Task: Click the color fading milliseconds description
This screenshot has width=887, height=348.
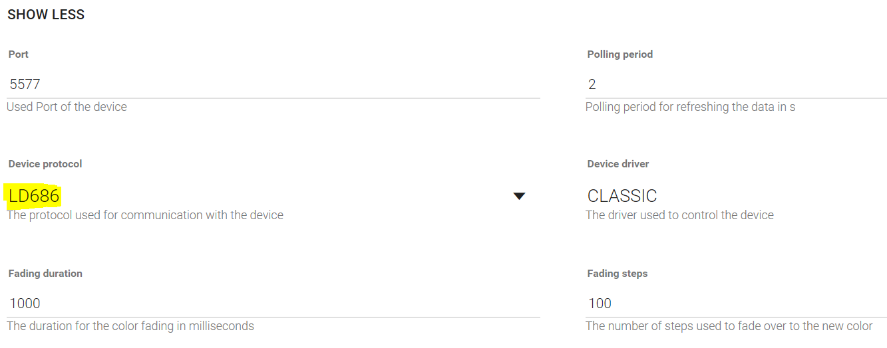Action: [130, 326]
